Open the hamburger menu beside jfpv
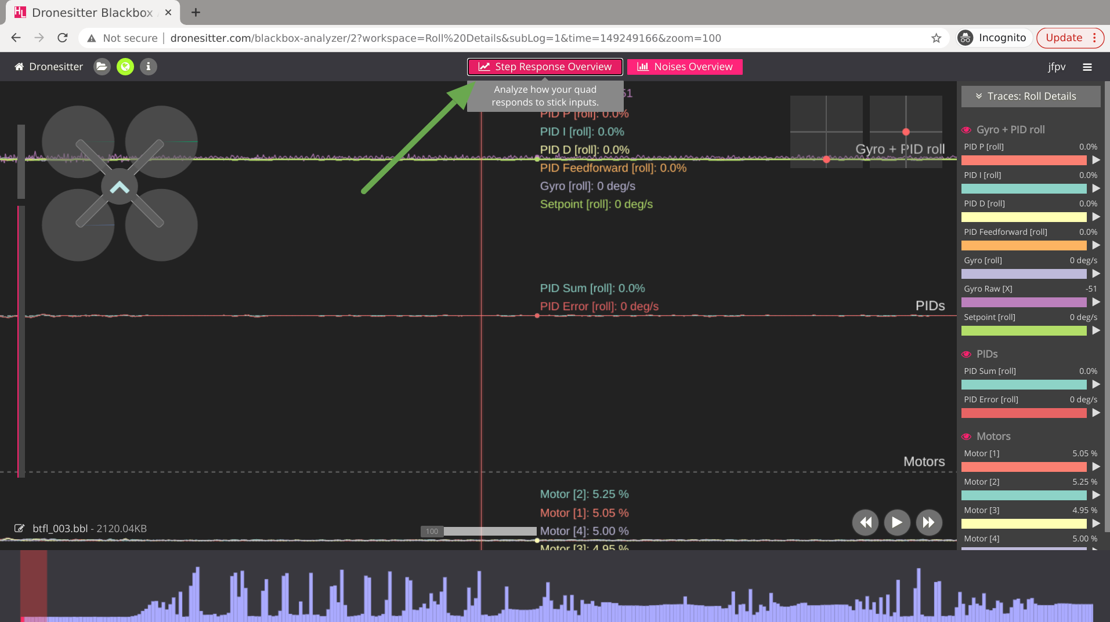1110x622 pixels. [x=1087, y=67]
